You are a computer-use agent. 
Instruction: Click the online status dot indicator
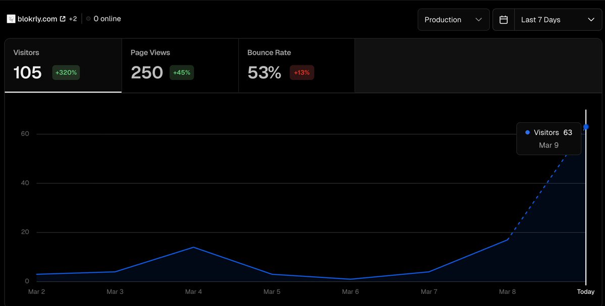coord(88,19)
